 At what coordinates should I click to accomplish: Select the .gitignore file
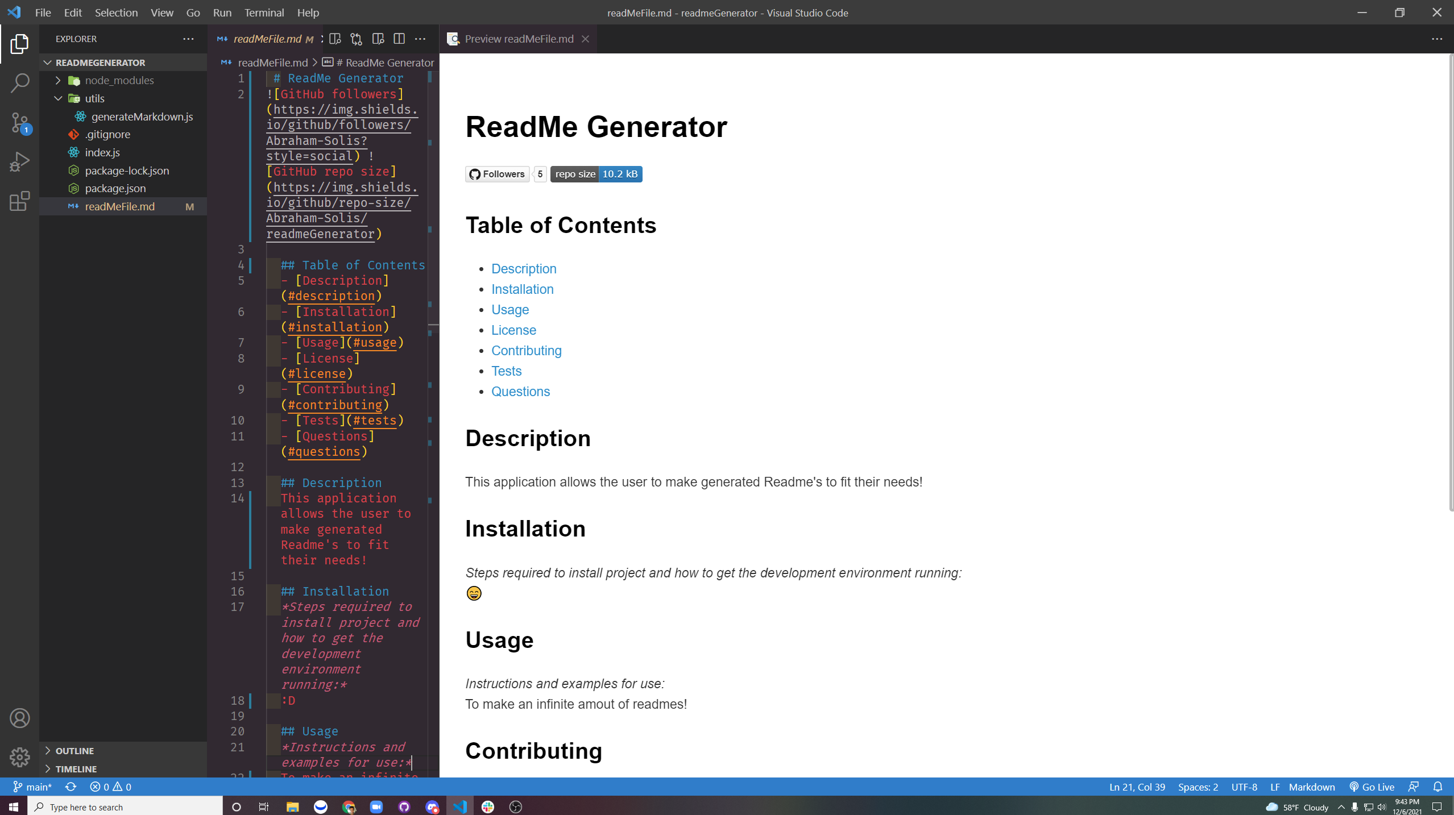(x=108, y=134)
